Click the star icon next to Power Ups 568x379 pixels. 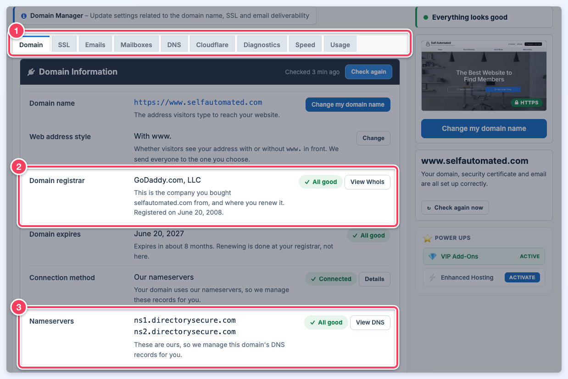coord(427,238)
